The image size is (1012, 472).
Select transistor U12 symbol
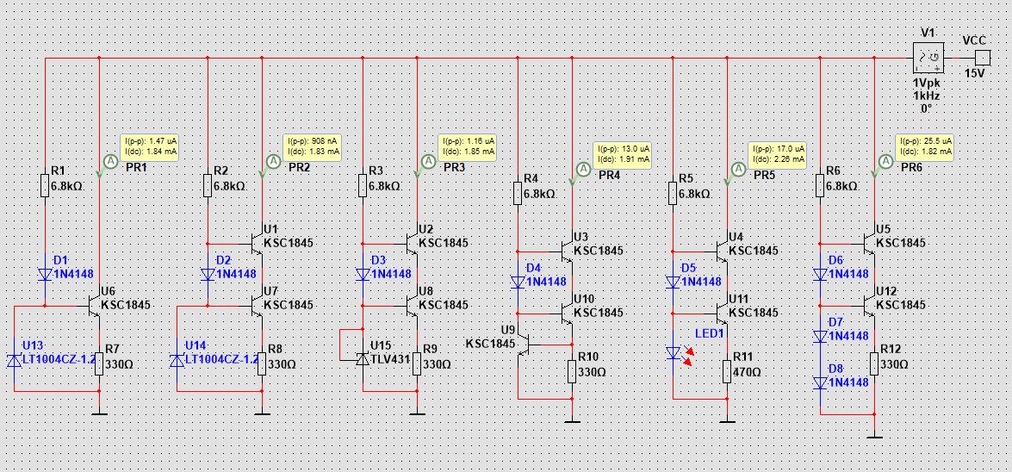coord(869,305)
